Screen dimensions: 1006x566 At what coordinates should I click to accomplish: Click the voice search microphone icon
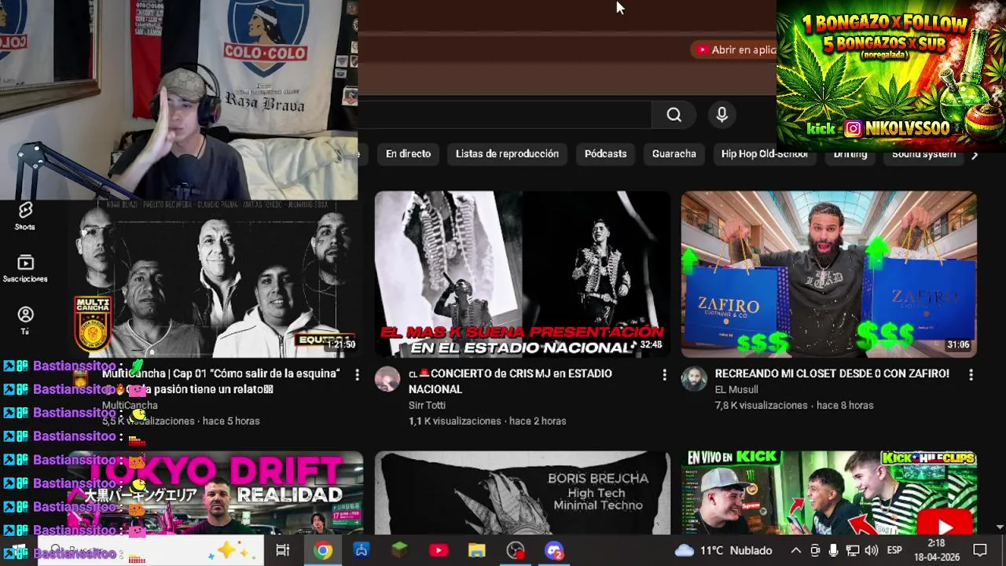[721, 115]
